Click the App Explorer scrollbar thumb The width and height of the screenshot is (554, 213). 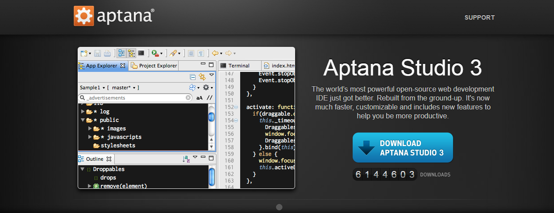coord(212,117)
